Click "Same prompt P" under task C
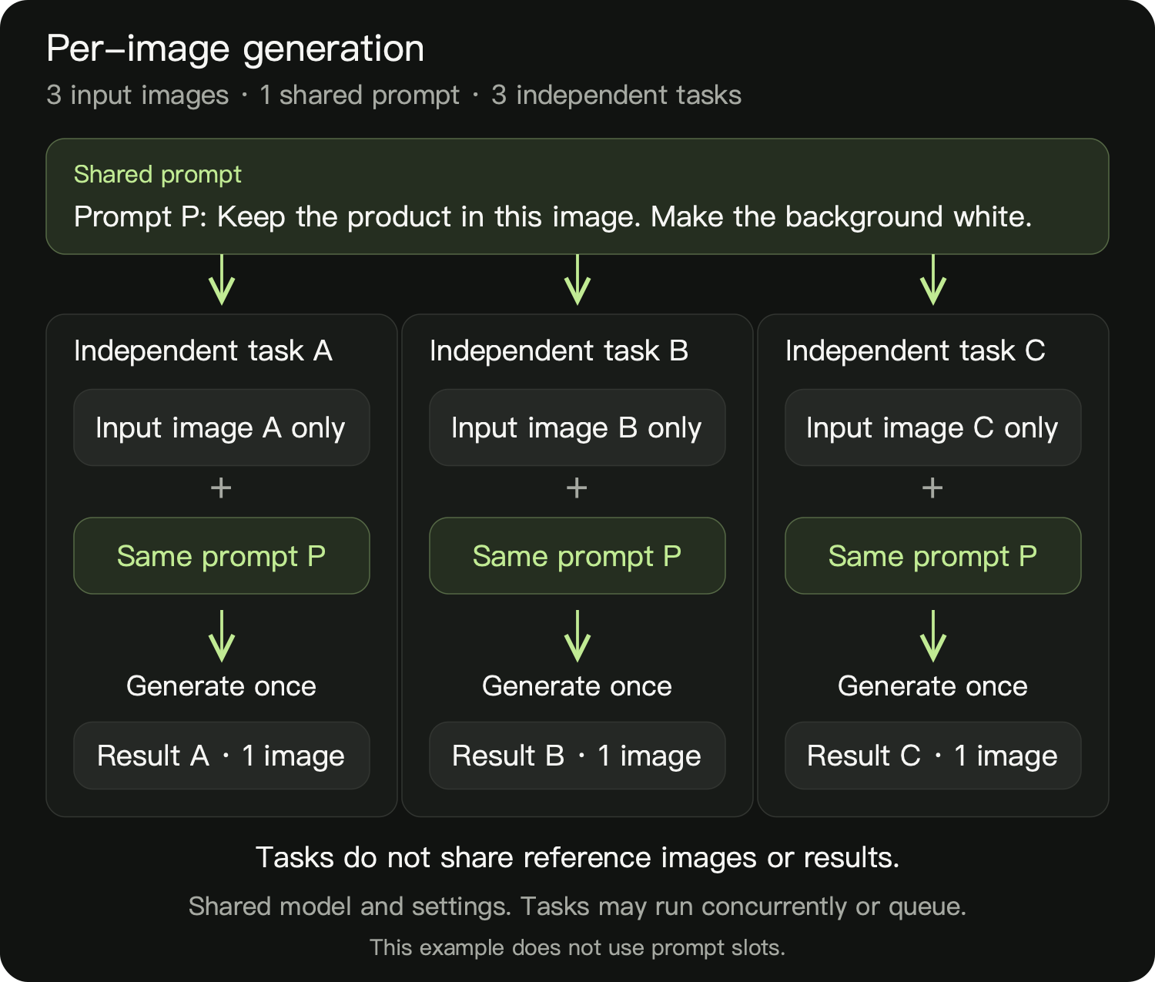 pyautogui.click(x=933, y=555)
